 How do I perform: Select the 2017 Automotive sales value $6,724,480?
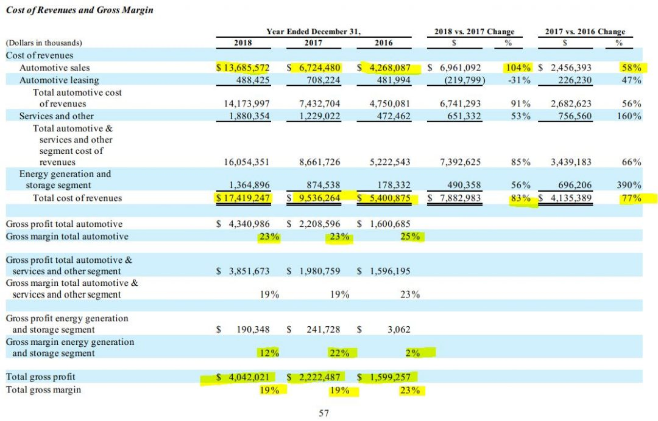pos(314,68)
